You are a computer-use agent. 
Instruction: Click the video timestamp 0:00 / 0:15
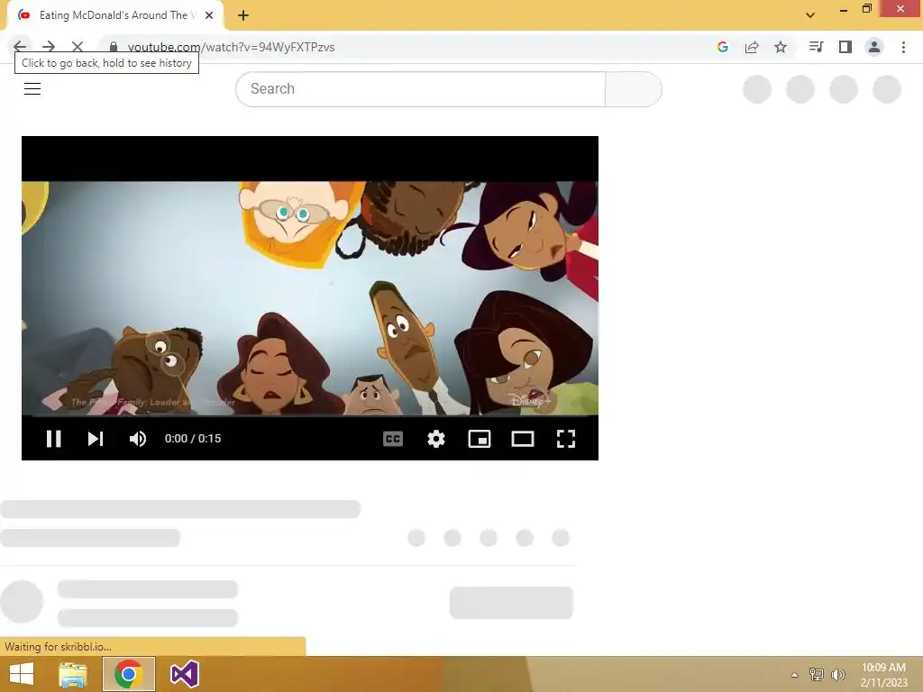(193, 439)
